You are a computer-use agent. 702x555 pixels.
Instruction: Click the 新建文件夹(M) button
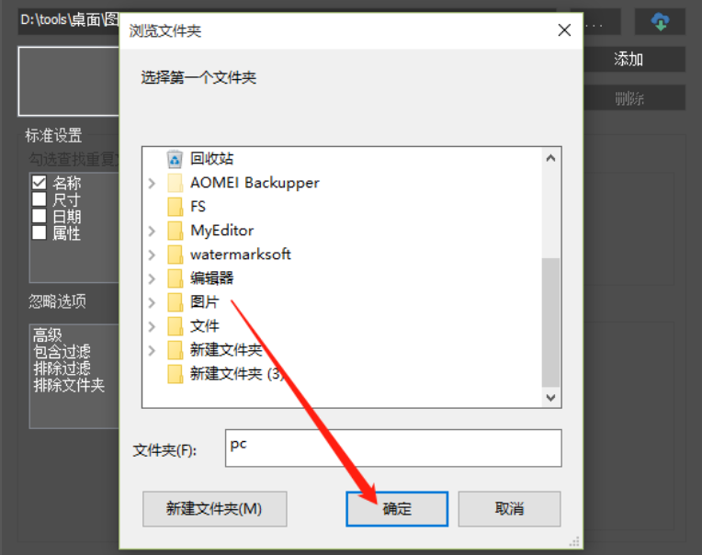pyautogui.click(x=214, y=509)
